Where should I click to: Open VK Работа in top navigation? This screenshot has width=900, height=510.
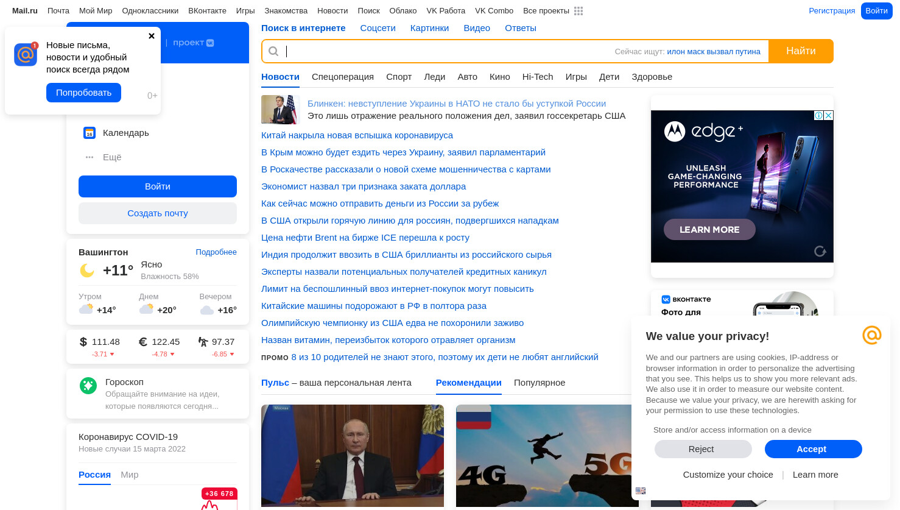pos(446,11)
